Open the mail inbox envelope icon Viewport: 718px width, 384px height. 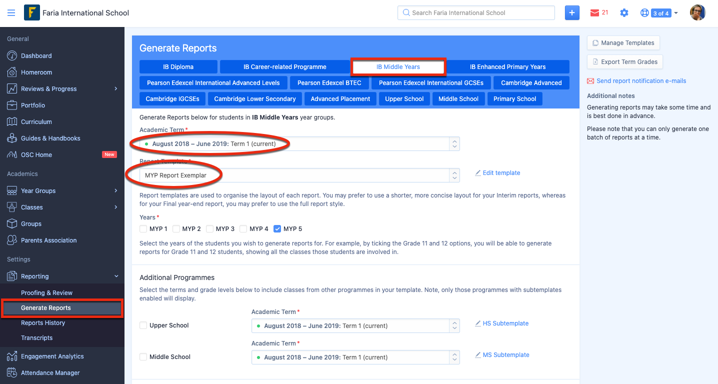[594, 13]
